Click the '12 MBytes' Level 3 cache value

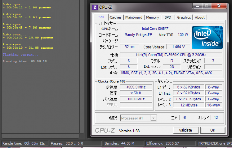click(188, 105)
